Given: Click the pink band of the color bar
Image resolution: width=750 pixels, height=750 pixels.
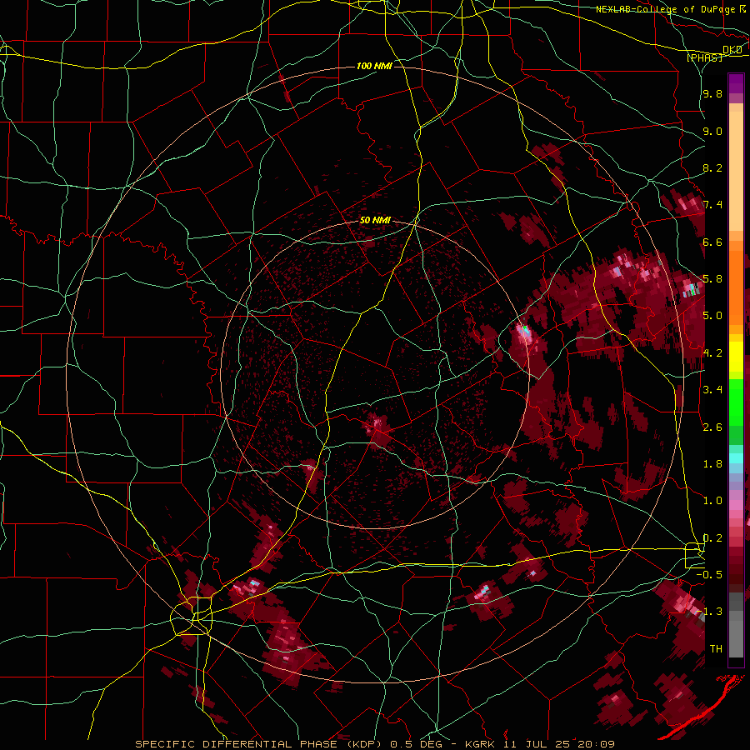Looking at the screenshot, I should [x=736, y=505].
